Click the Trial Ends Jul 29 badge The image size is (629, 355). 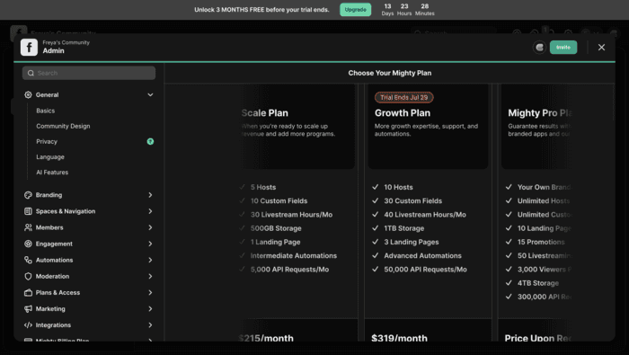(404, 97)
